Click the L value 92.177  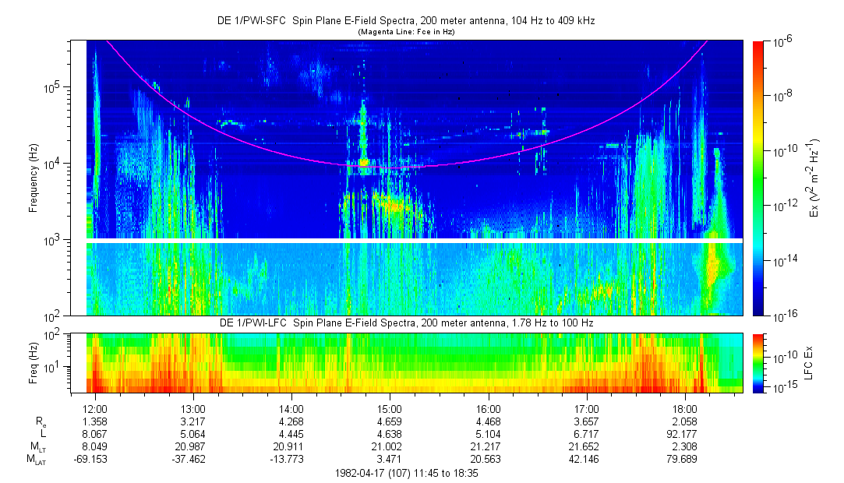pos(684,434)
